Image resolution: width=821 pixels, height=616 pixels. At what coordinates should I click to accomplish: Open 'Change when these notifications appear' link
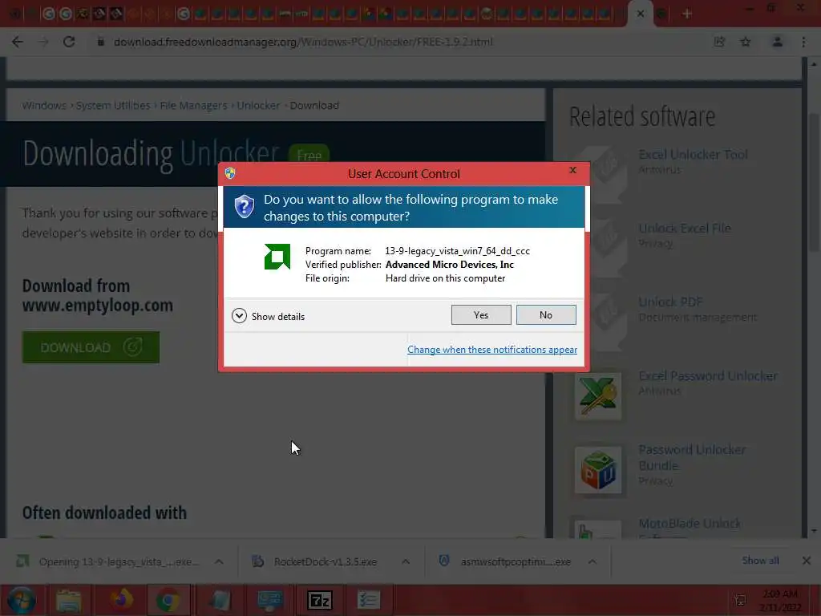tap(491, 350)
